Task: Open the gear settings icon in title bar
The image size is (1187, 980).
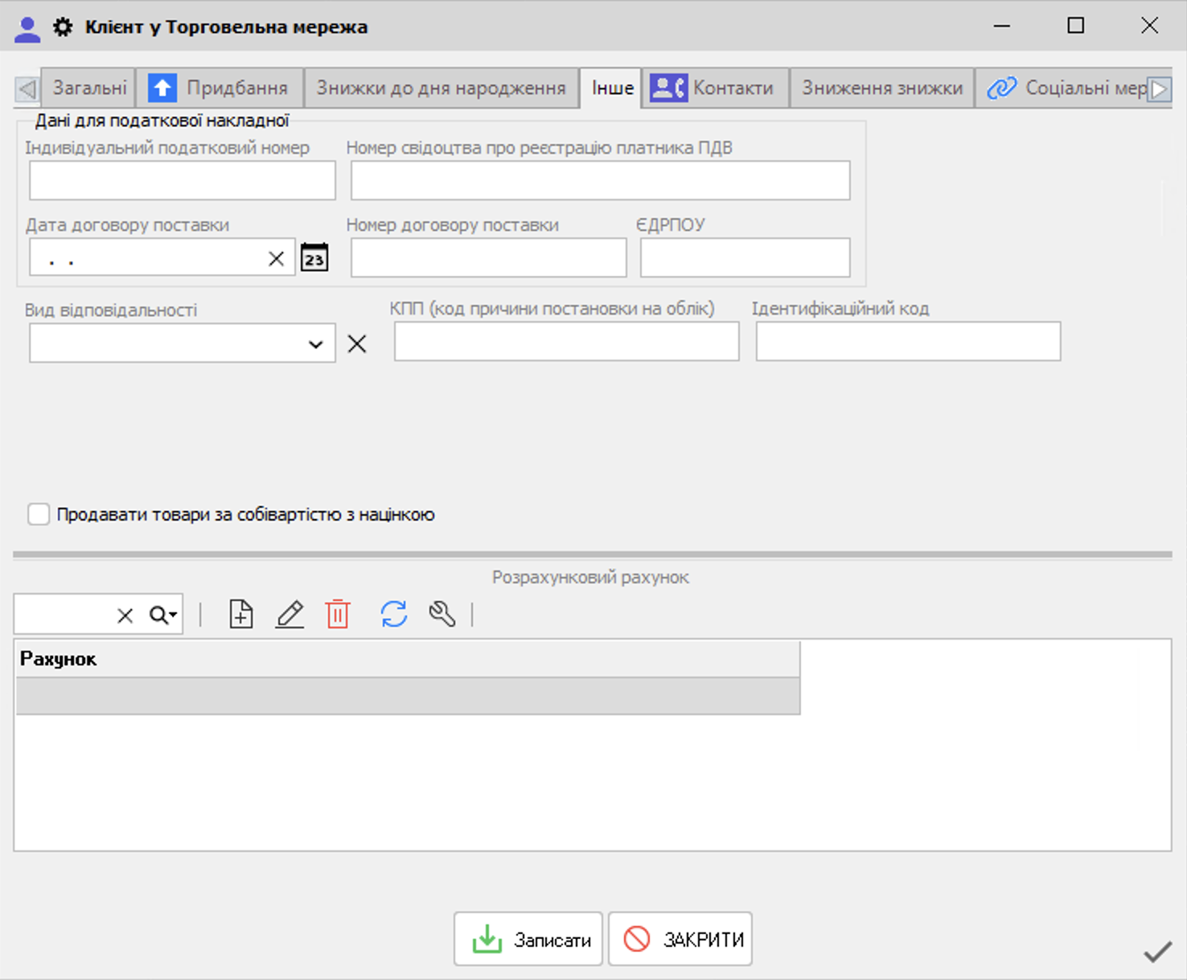Action: point(63,27)
